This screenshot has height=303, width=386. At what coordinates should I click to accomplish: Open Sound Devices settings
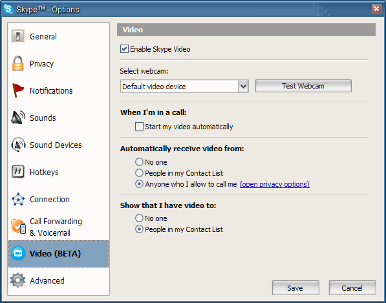(59, 145)
